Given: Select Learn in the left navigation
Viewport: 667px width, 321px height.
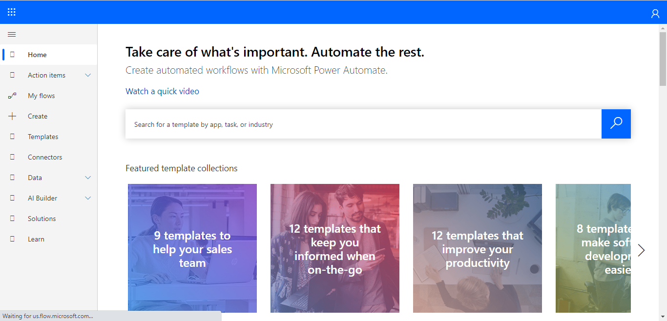Looking at the screenshot, I should pyautogui.click(x=36, y=239).
